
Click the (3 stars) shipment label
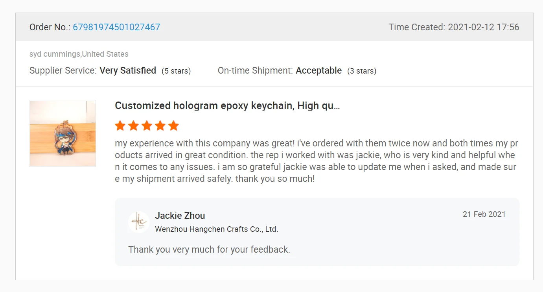coord(362,71)
